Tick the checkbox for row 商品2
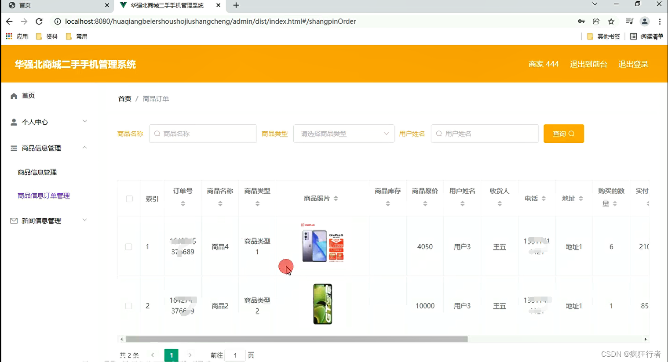 click(128, 306)
